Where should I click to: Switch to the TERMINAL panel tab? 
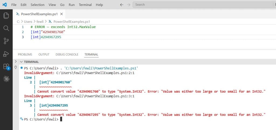click(91, 54)
